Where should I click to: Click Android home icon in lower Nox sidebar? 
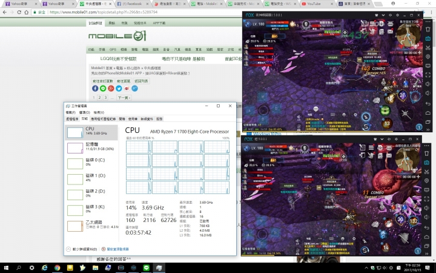(427, 237)
